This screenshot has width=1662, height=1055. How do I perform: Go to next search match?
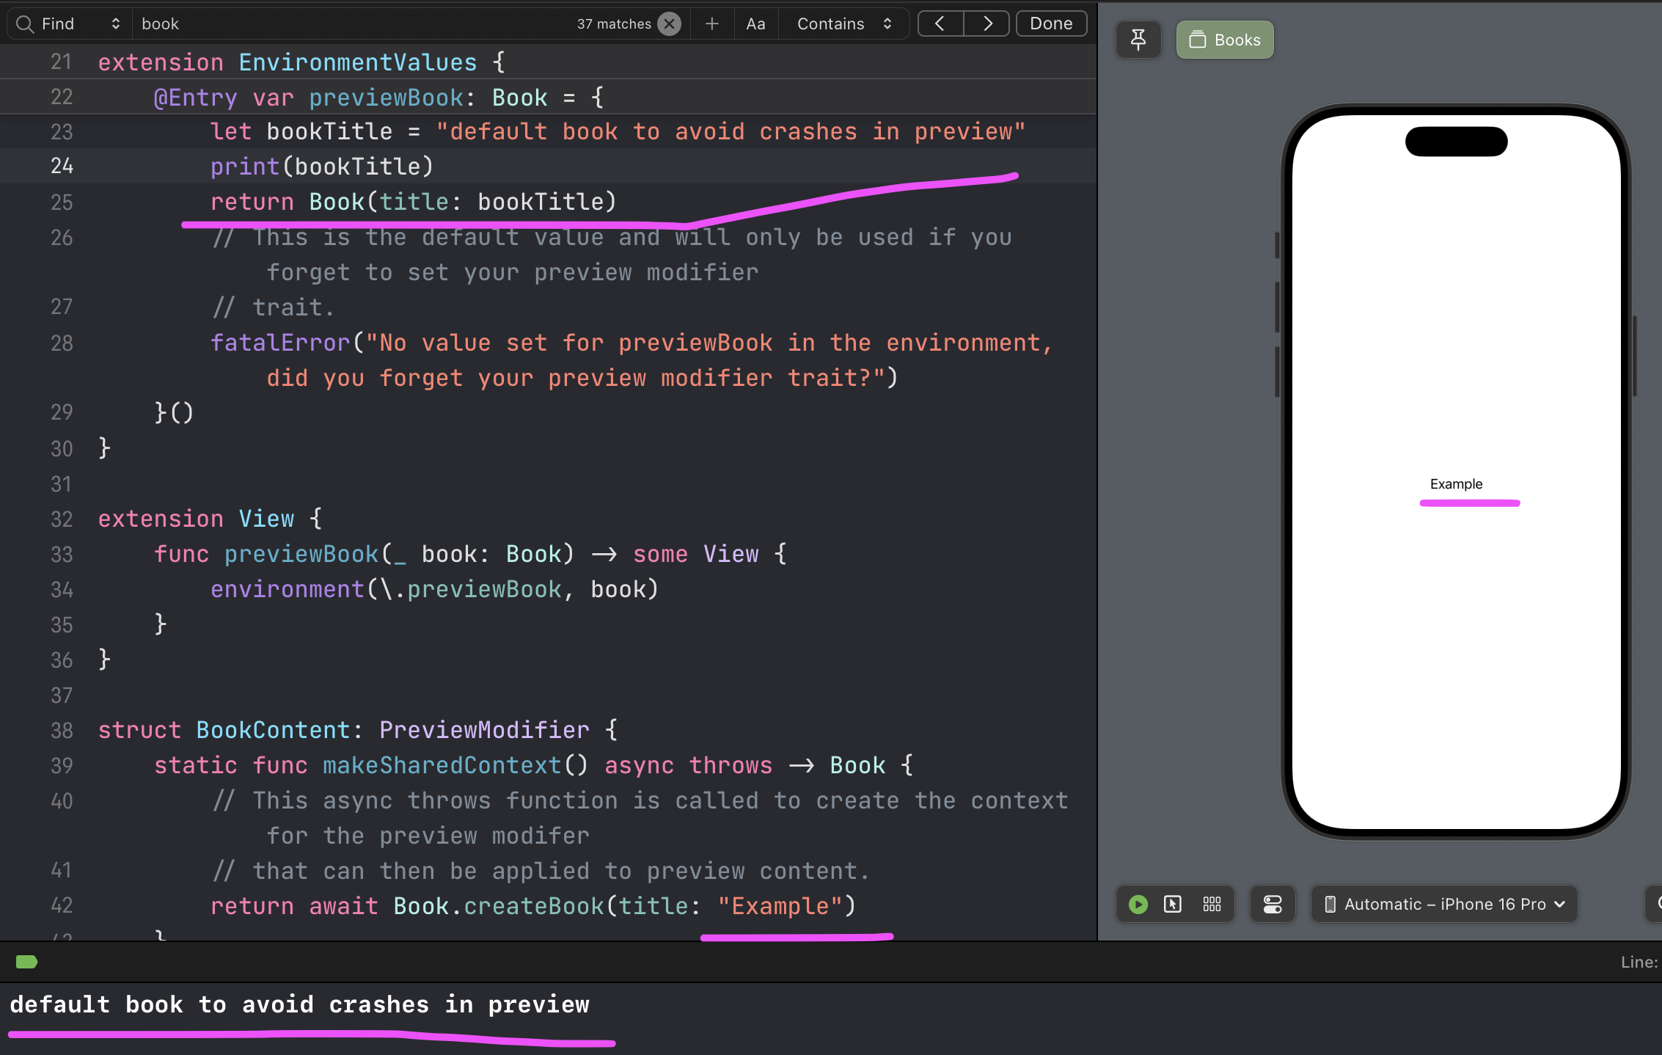point(987,23)
